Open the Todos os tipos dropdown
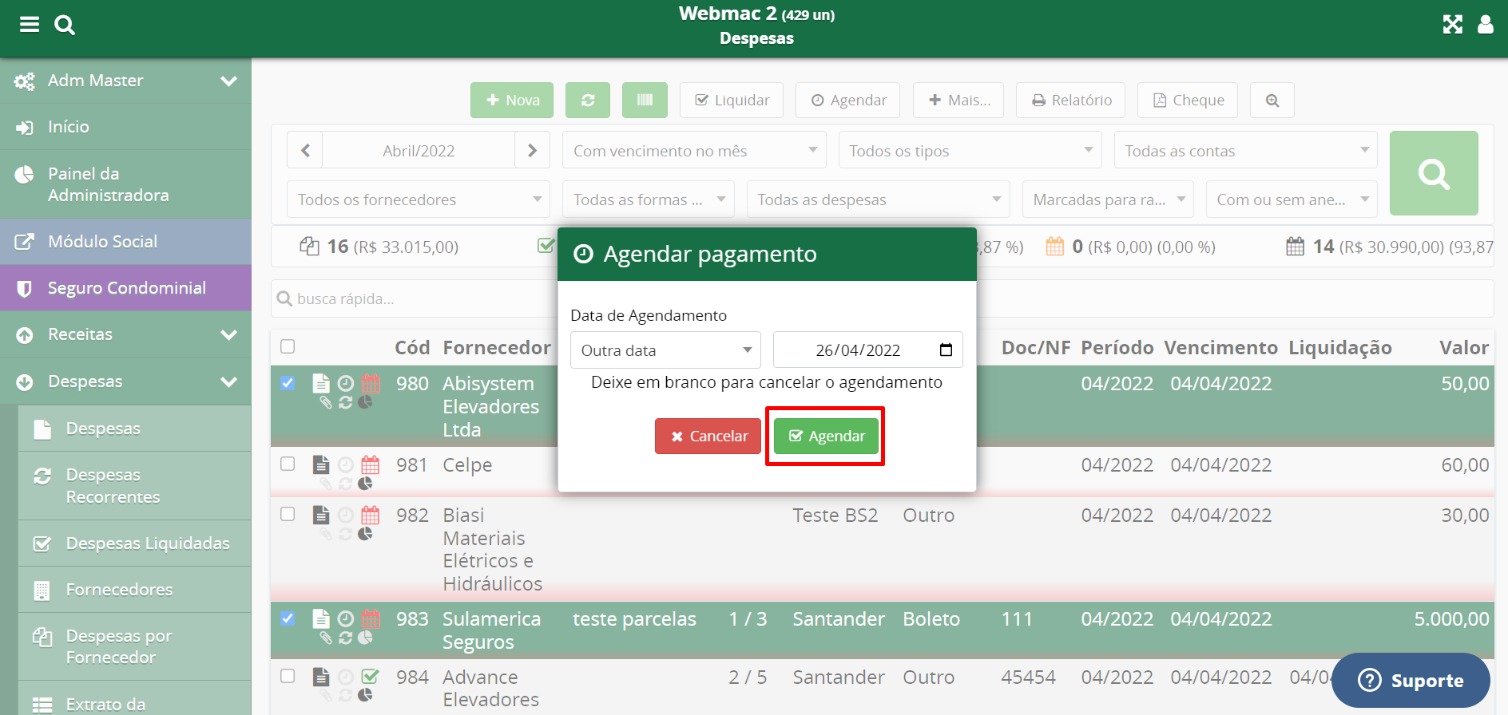 pos(970,150)
